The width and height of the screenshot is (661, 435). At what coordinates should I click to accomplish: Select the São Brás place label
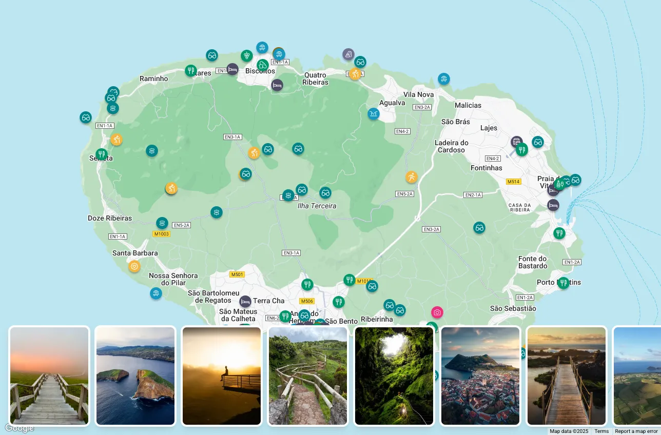[456, 122]
